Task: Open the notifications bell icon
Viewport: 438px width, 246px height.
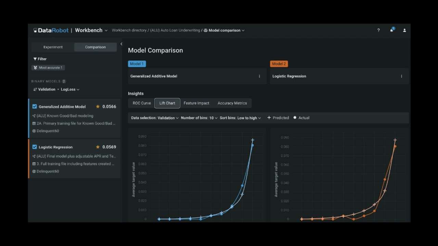Action: pos(391,30)
